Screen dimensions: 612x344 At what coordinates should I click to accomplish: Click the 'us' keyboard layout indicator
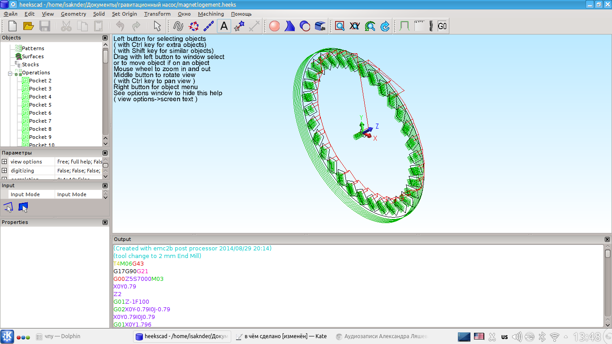[x=504, y=336]
